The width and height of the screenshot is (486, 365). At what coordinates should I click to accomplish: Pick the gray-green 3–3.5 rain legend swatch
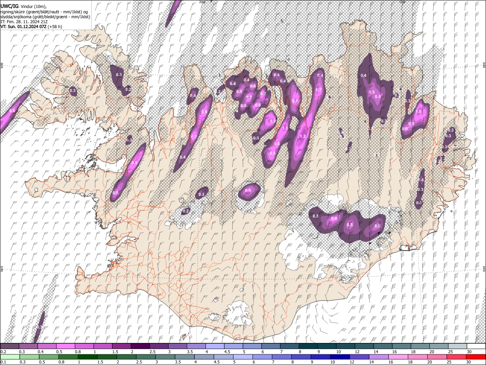165,357
